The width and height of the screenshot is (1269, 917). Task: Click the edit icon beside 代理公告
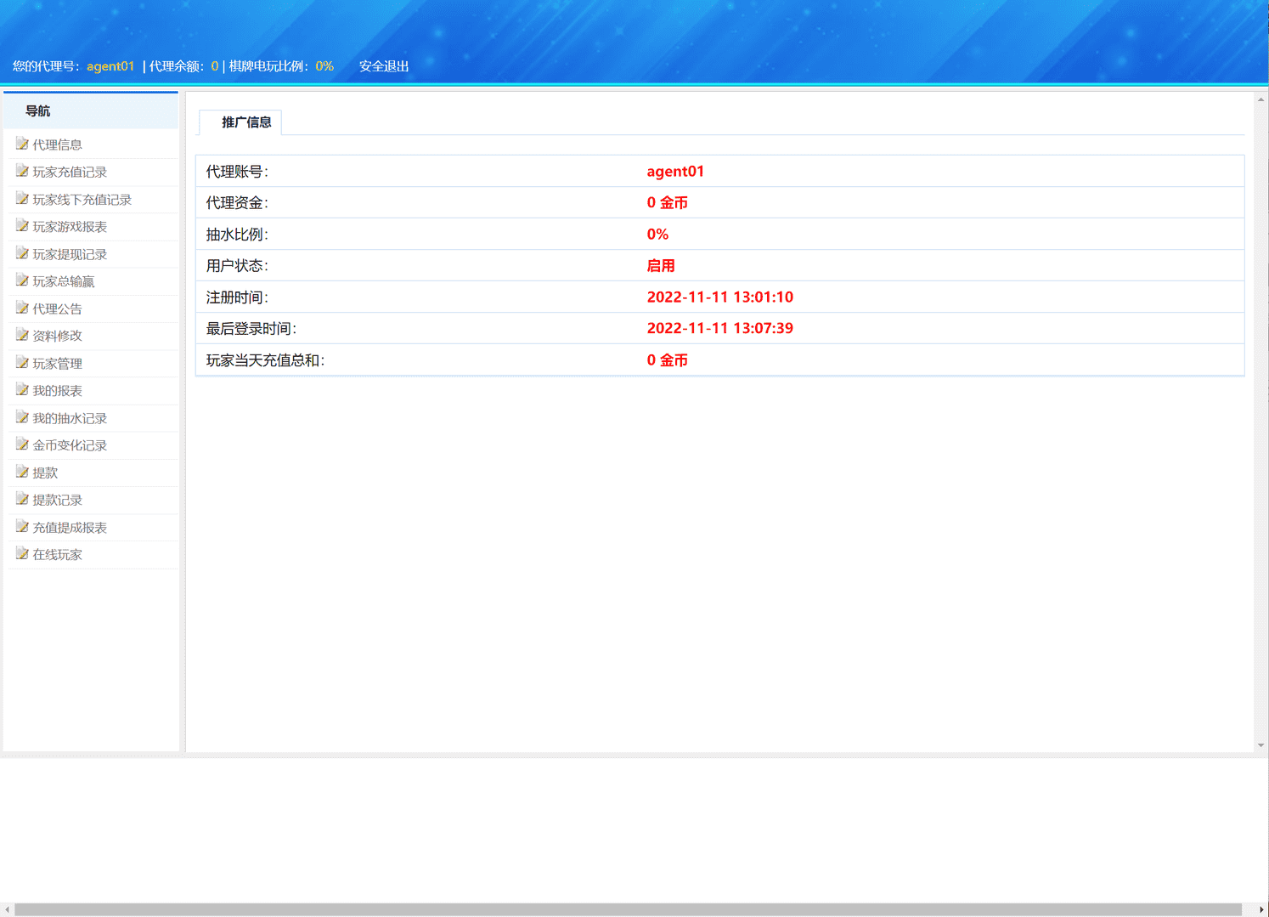(22, 308)
